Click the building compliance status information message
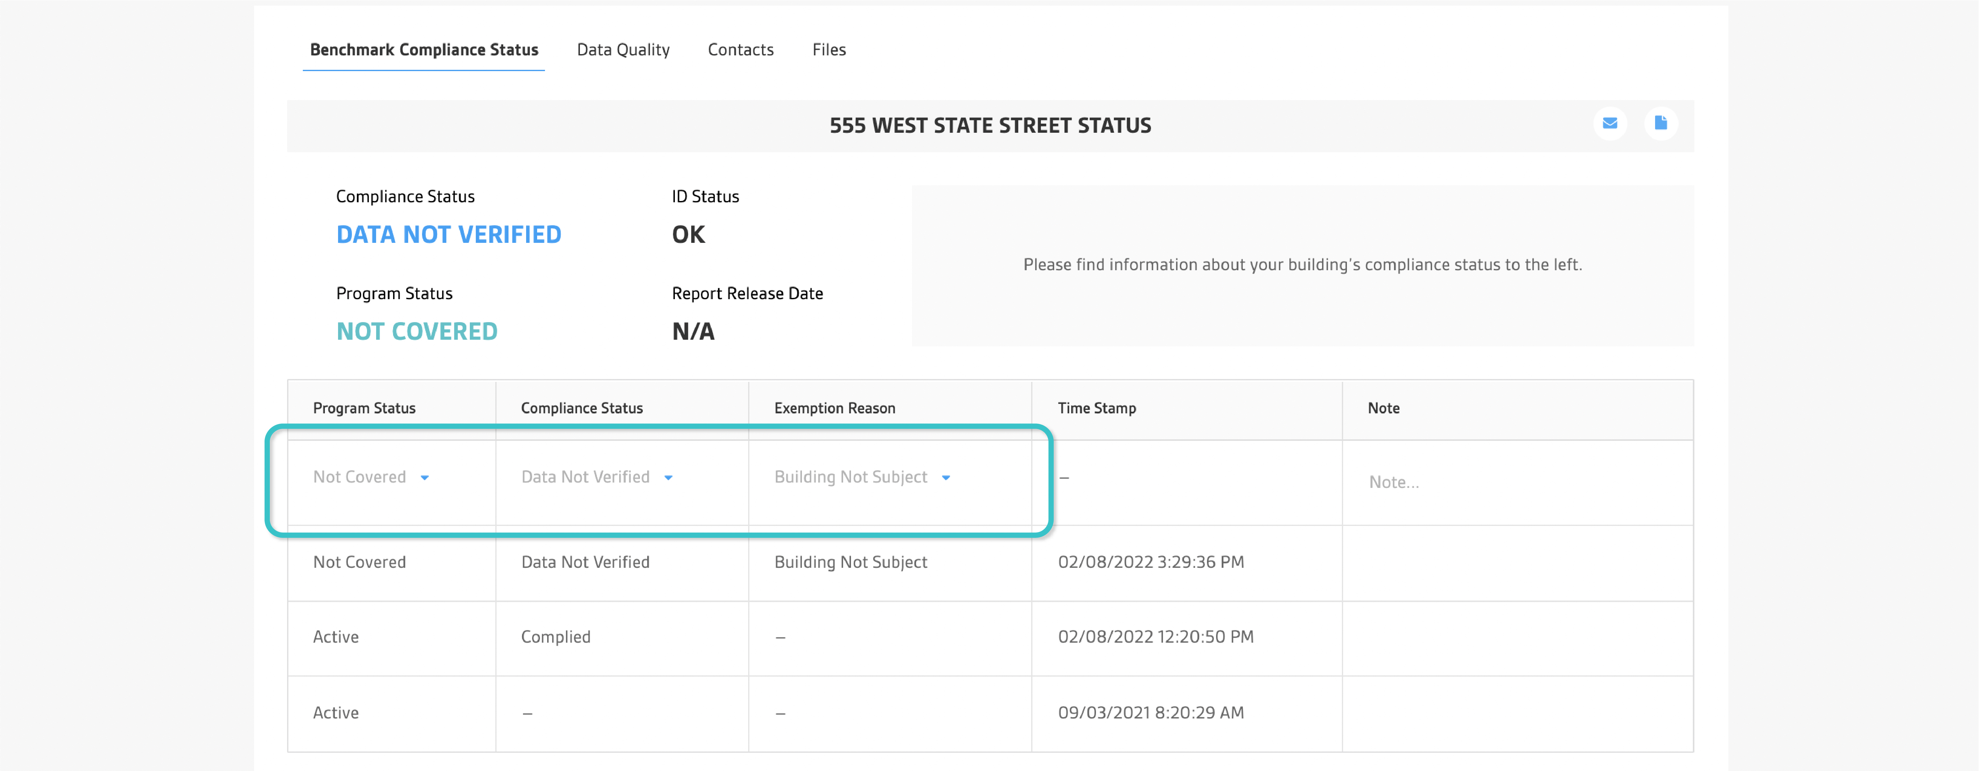The width and height of the screenshot is (1979, 771). [x=1302, y=265]
